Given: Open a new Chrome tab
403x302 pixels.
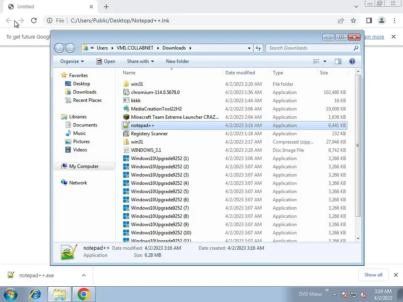Looking at the screenshot, I should (x=106, y=7).
